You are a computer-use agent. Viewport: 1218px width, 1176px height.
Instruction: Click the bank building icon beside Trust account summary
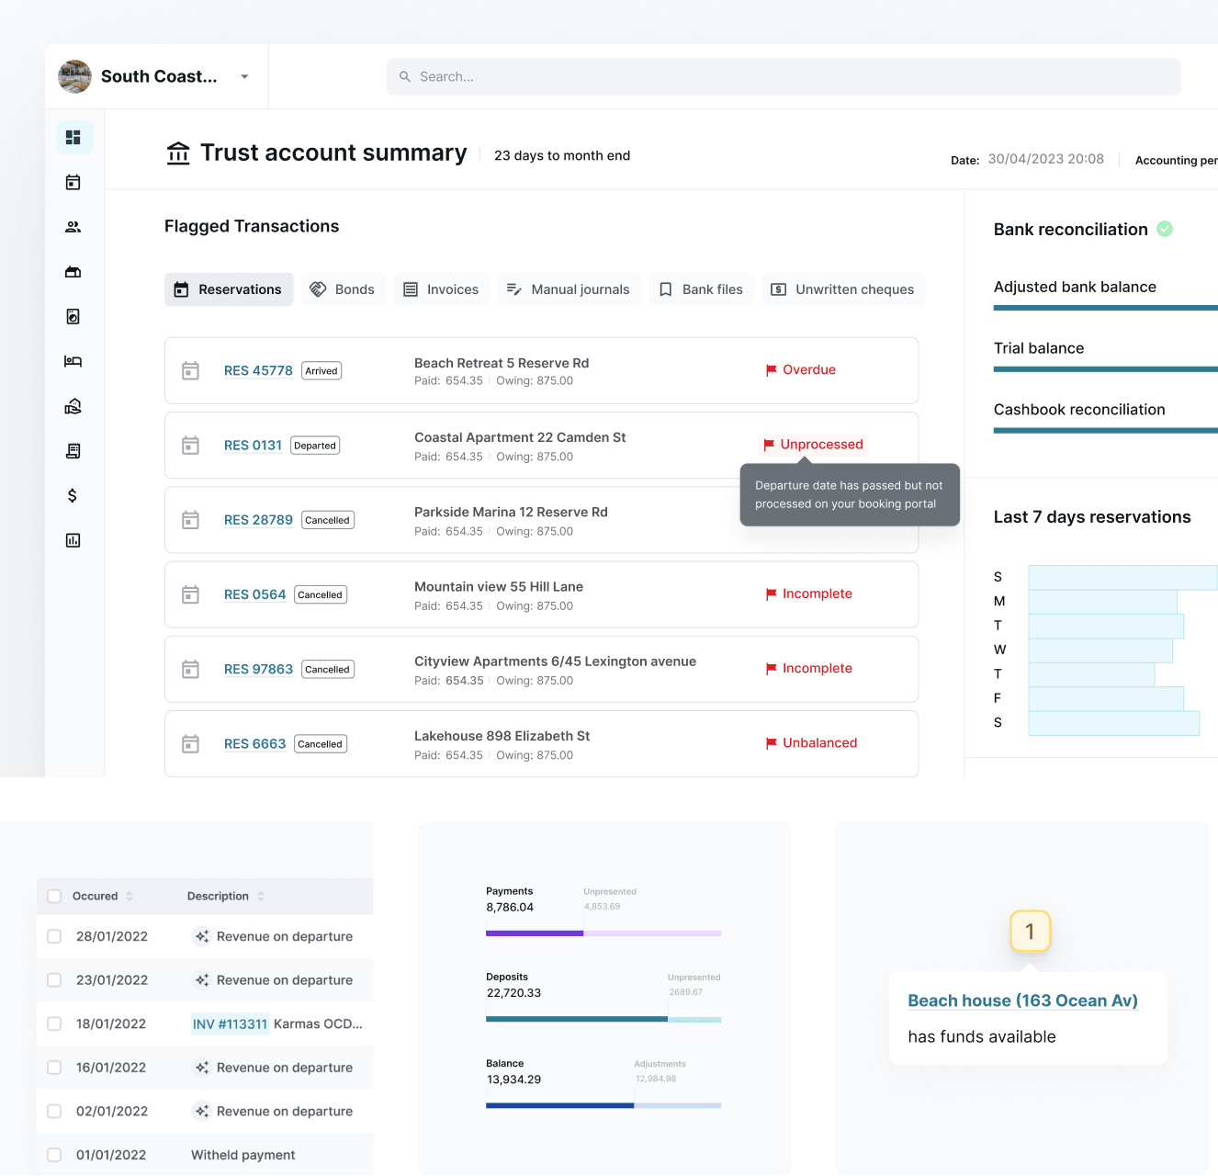click(x=178, y=153)
